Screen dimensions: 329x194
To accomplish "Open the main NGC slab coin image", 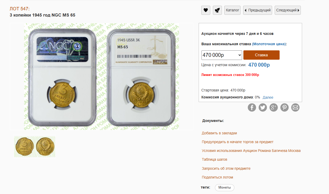I will [102, 76].
